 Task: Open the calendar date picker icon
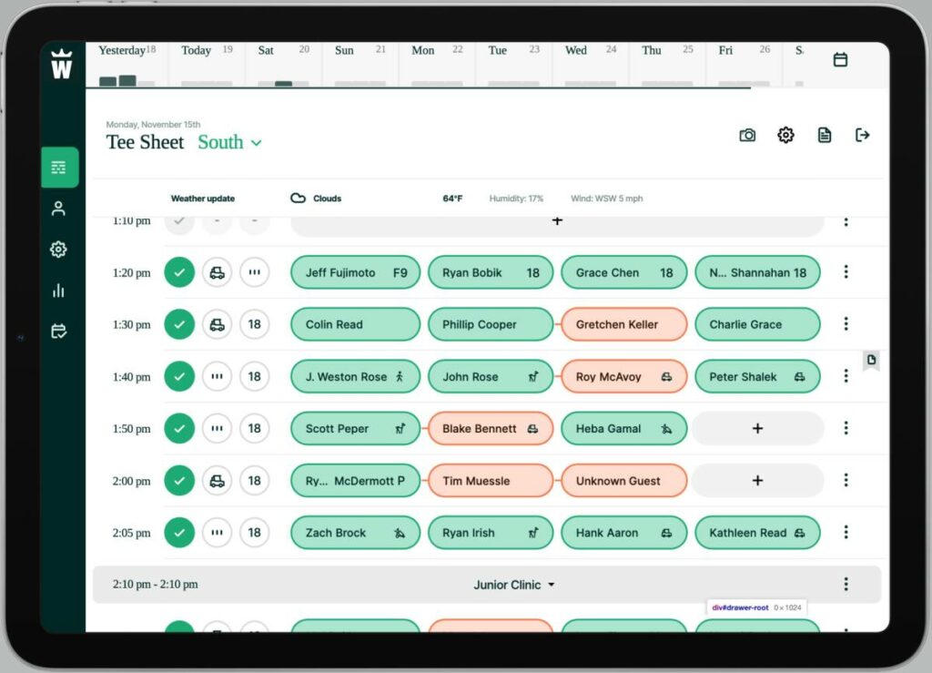(840, 59)
